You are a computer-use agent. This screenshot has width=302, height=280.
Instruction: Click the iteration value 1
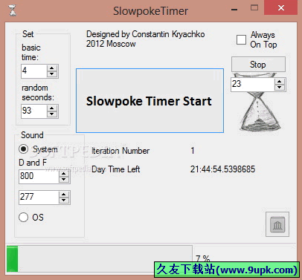point(193,151)
